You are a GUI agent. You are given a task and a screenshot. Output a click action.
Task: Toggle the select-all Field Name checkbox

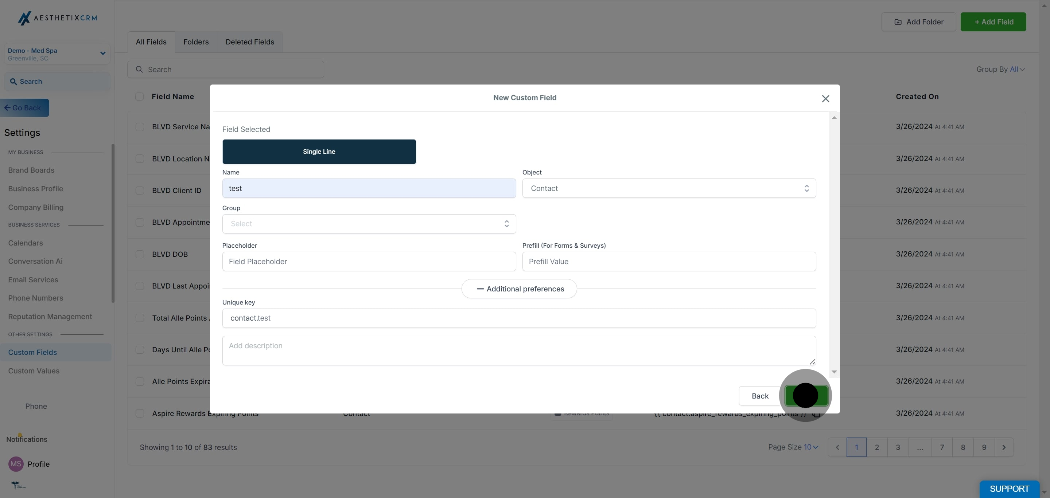click(139, 97)
